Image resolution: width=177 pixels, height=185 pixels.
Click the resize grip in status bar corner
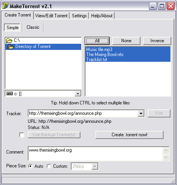tap(173, 181)
